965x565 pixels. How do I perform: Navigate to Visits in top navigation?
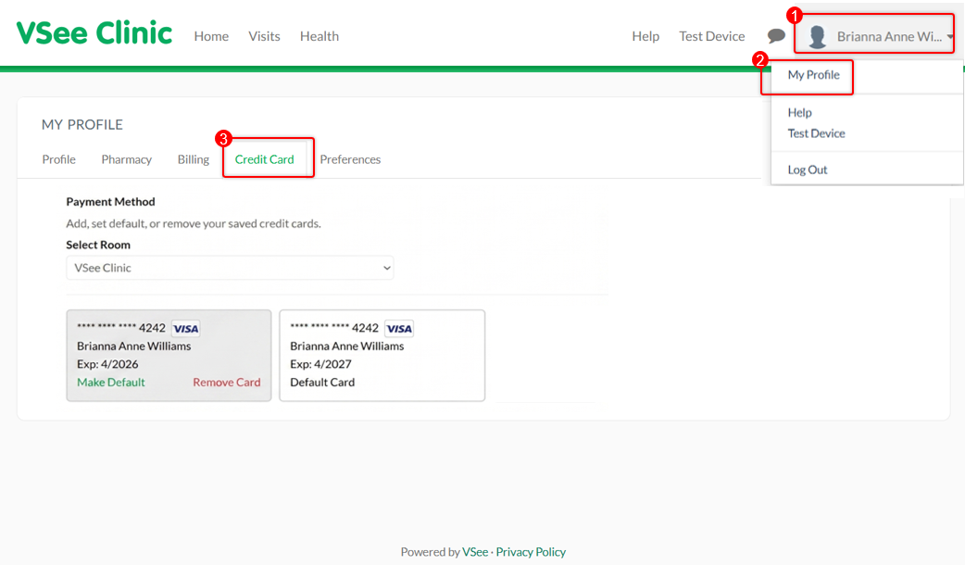(264, 36)
